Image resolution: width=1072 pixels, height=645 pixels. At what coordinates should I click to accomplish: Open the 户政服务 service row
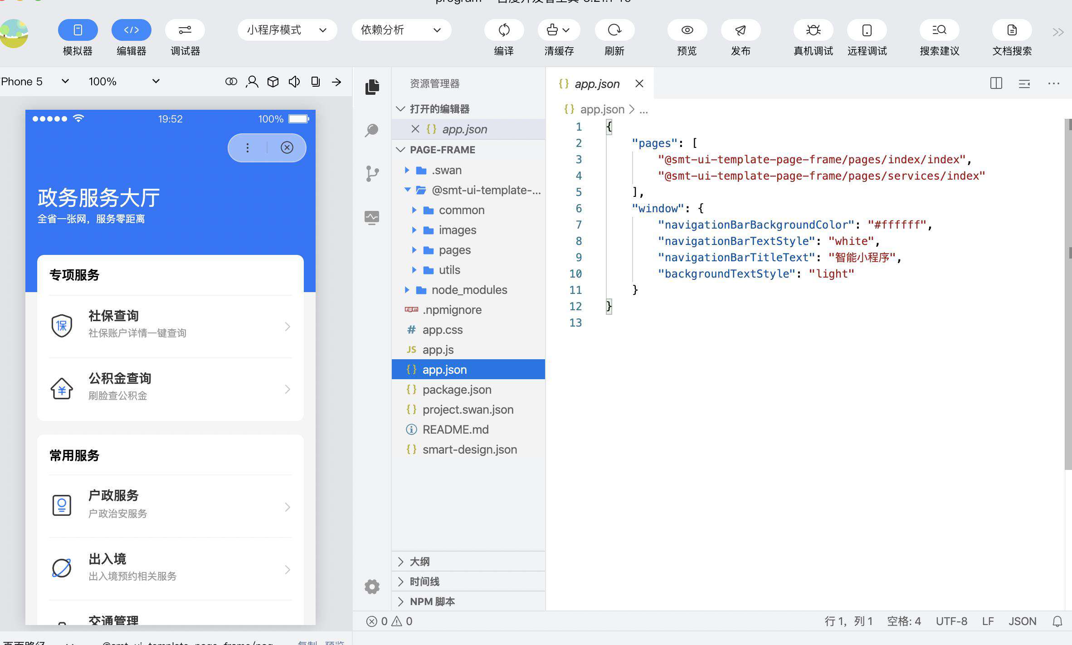click(x=171, y=506)
